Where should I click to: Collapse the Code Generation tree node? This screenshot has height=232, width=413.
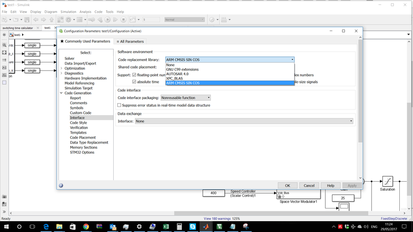[61, 93]
